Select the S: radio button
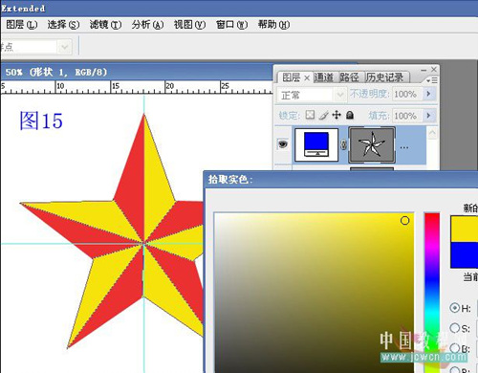478x373 pixels. point(454,328)
